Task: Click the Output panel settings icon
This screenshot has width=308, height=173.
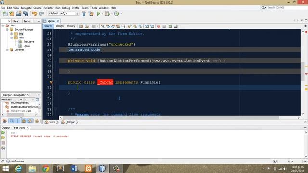Action: (x=3, y=148)
